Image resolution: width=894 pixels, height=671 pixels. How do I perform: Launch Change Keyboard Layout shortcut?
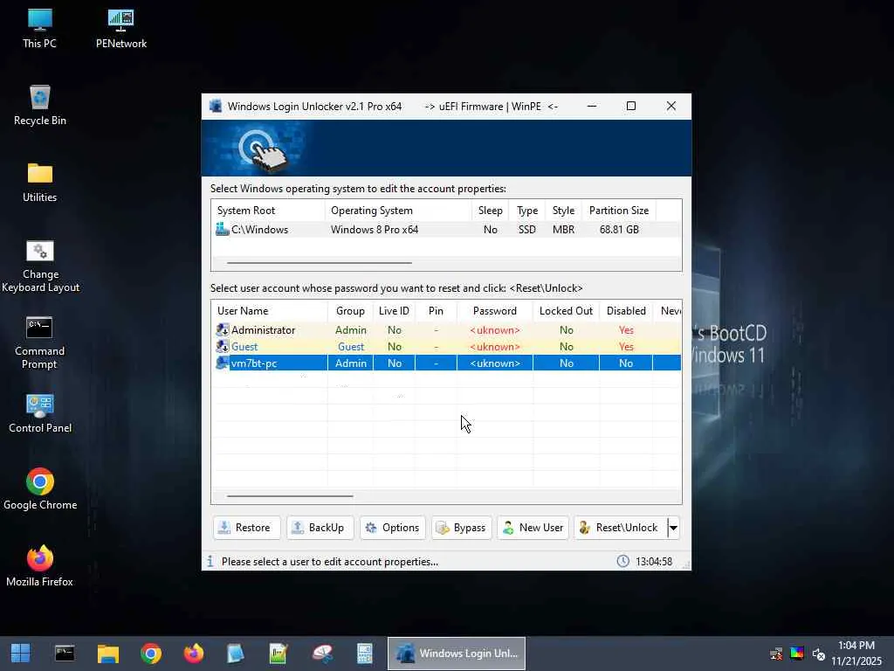[39, 266]
